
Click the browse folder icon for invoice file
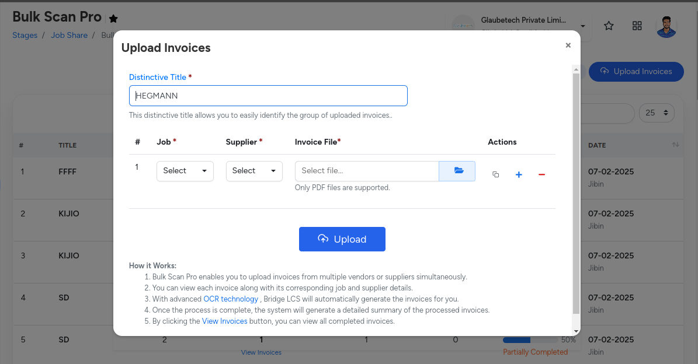point(457,171)
